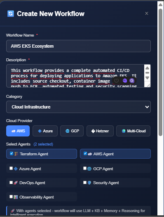The width and height of the screenshot is (164, 217).
Task: Click the power icon in Description overlay
Action: 117,81
